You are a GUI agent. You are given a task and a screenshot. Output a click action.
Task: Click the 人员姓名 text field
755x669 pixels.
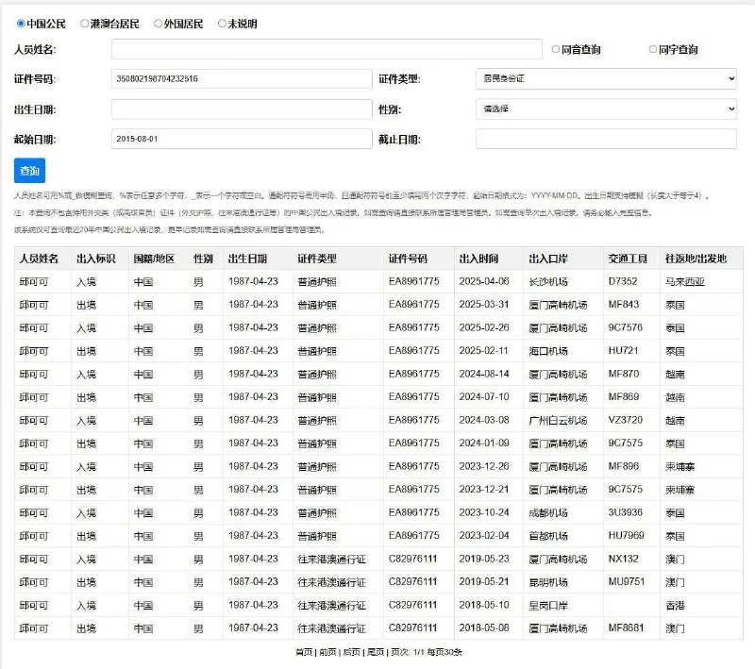pos(327,49)
